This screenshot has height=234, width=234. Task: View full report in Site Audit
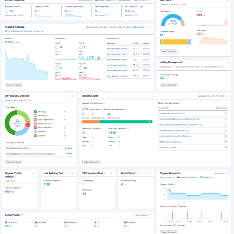coord(168,51)
